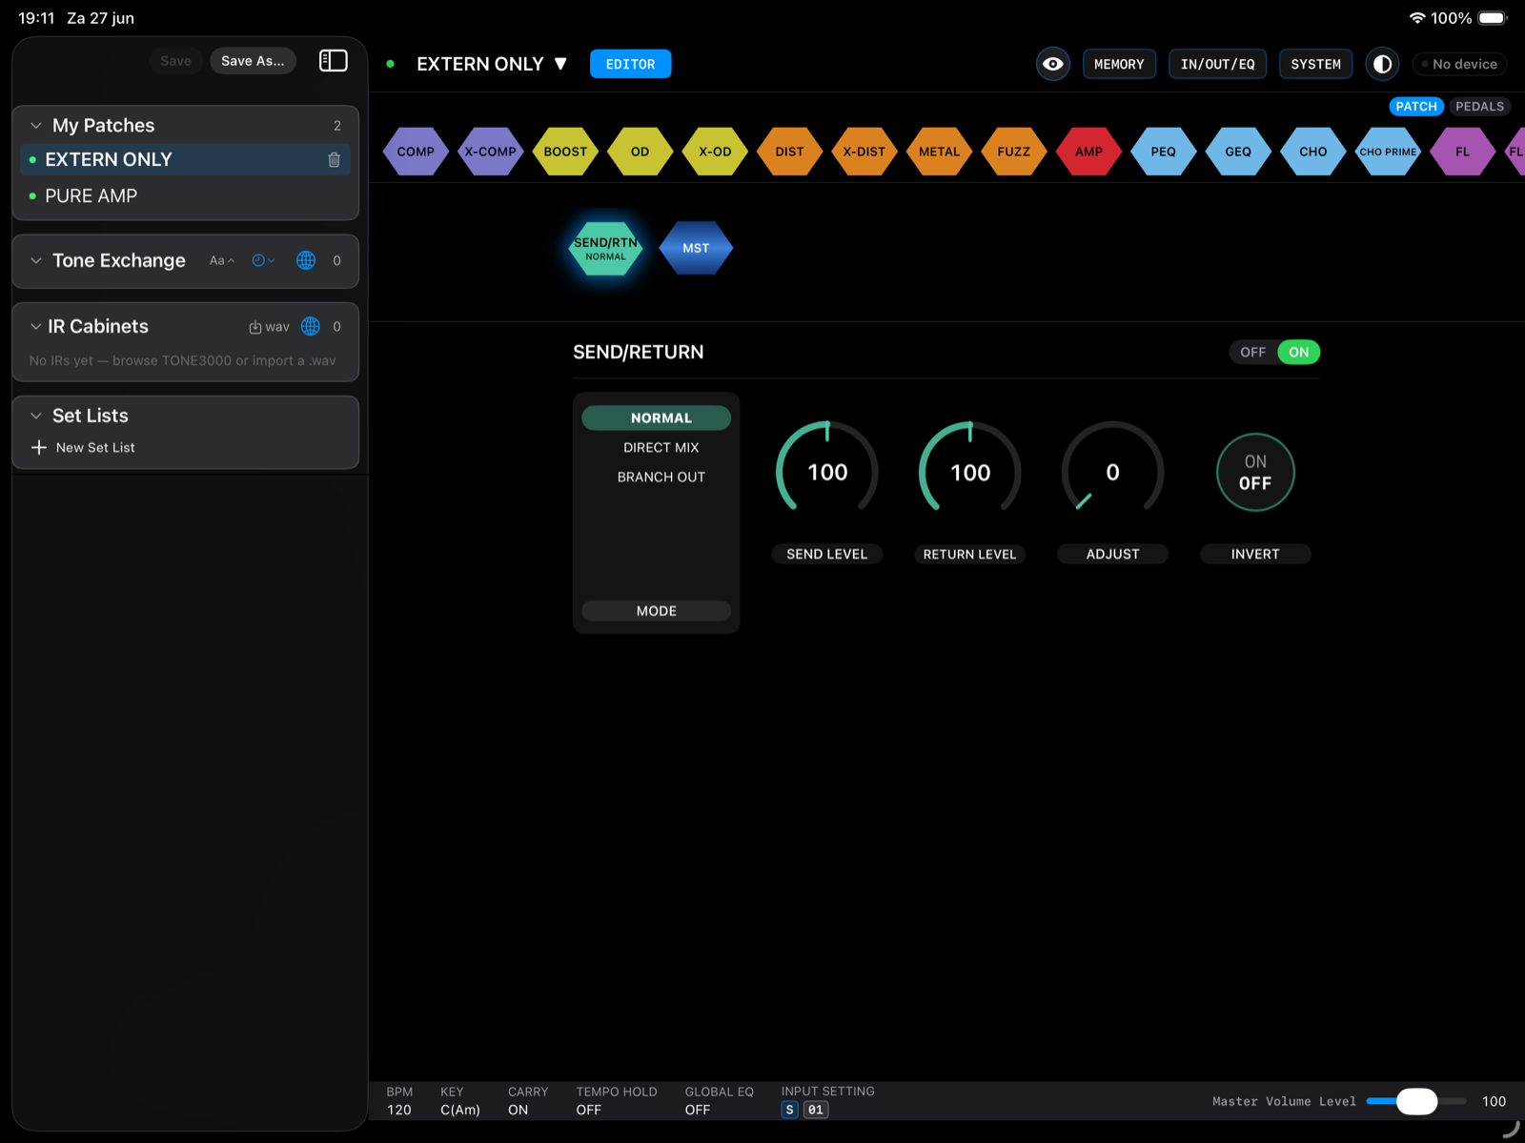The width and height of the screenshot is (1525, 1143).
Task: Select the METAL effect hexagon
Action: click(939, 152)
